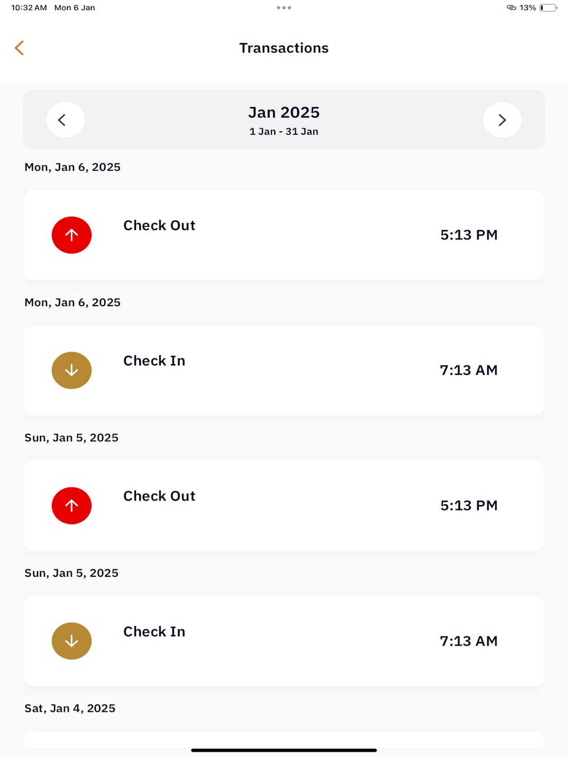
Task: Open the Jan 5 Check Out transaction card
Action: [284, 505]
